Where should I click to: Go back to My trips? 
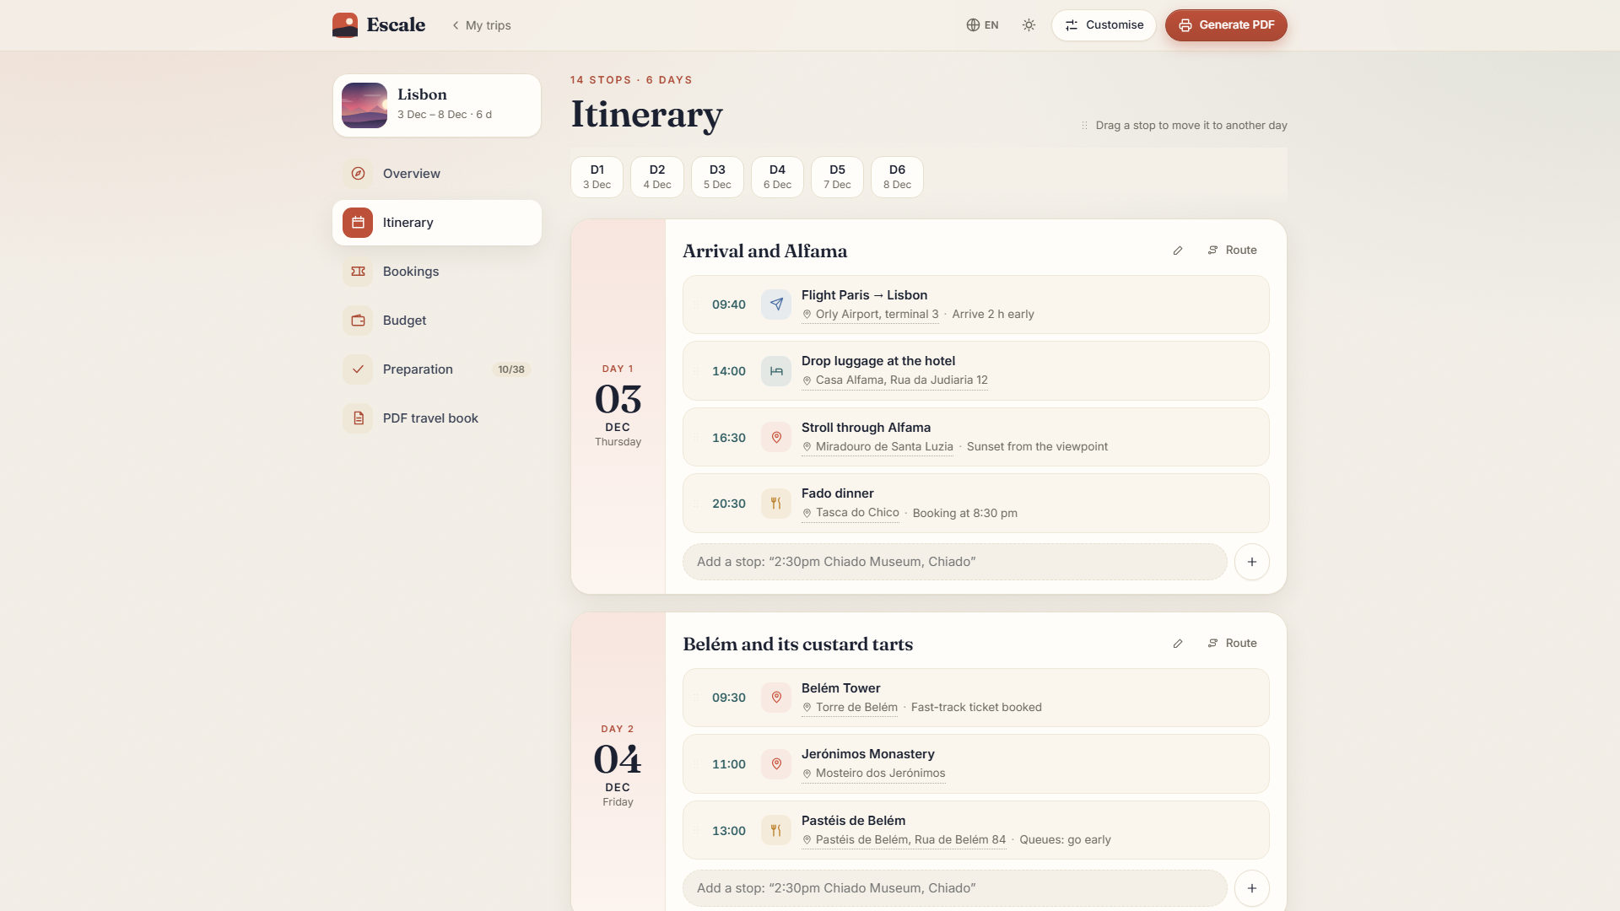pos(481,25)
